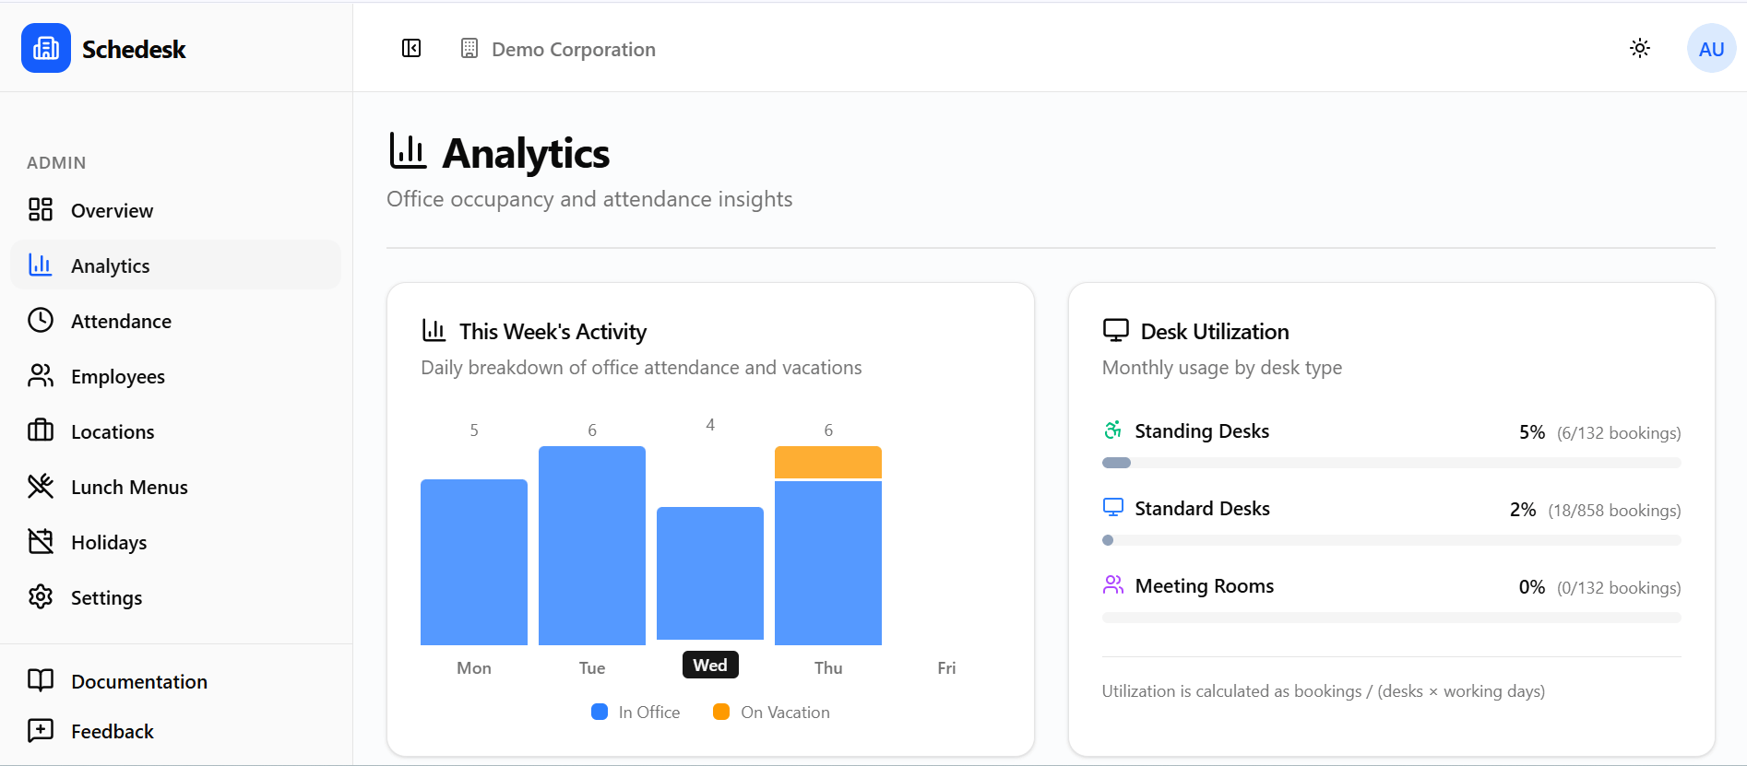Open Attendance via the clock icon

click(x=41, y=320)
